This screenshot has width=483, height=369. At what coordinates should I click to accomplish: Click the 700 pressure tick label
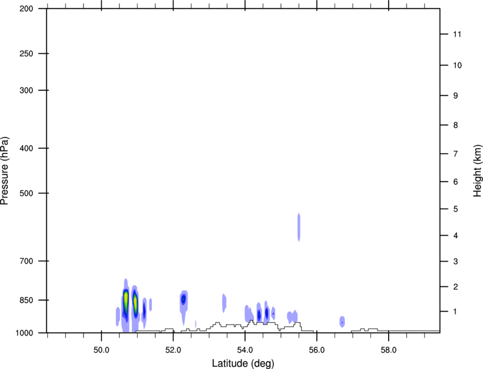[26, 261]
